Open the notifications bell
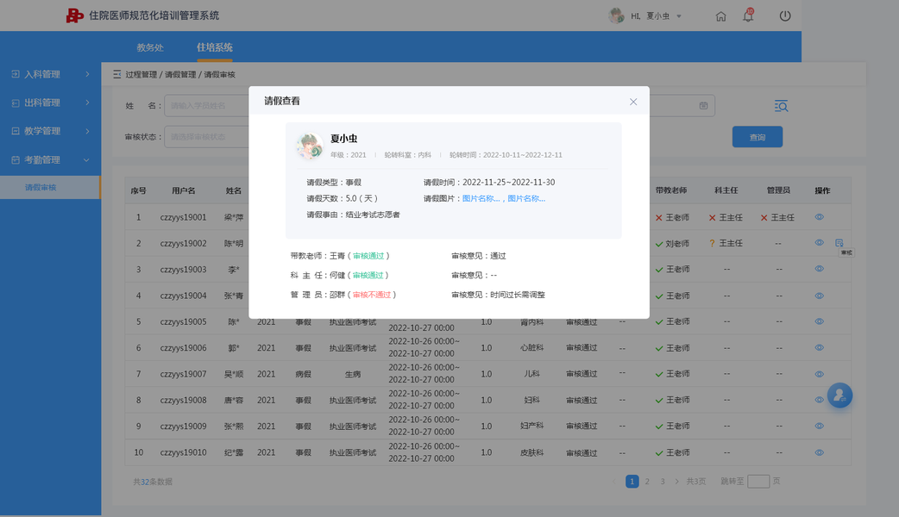Viewport: 899px width, 517px height. 748,16
